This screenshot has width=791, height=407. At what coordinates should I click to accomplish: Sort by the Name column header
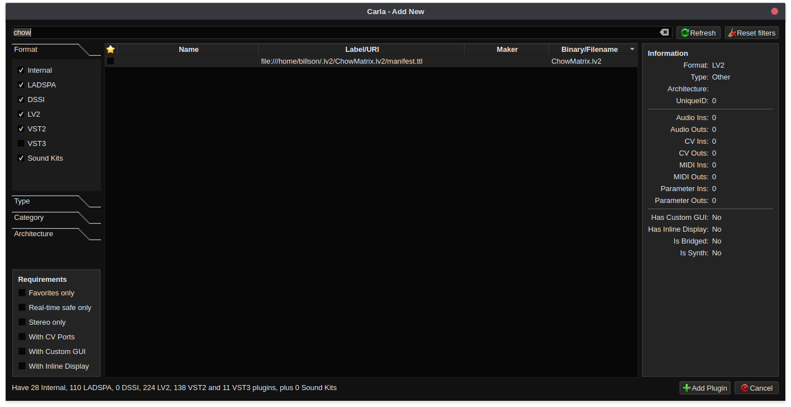click(x=188, y=50)
